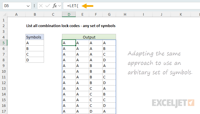Select column E header

[82, 14]
